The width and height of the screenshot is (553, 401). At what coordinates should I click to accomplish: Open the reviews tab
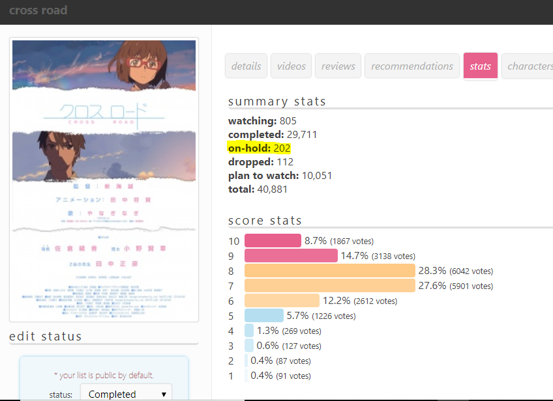338,66
